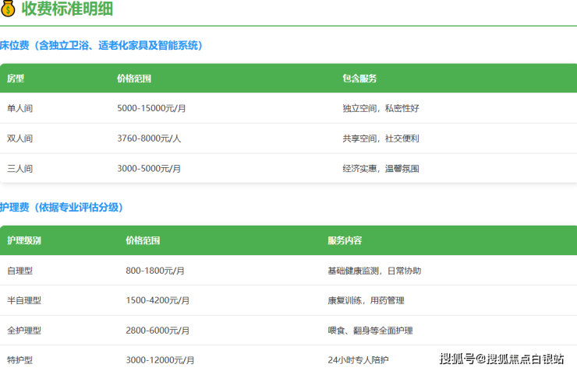Select the 单人间 row label

[20, 108]
